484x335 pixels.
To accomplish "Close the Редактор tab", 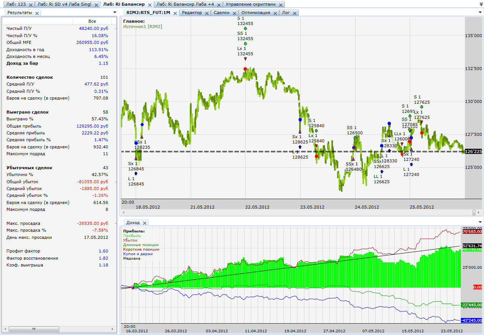I will [x=207, y=13].
